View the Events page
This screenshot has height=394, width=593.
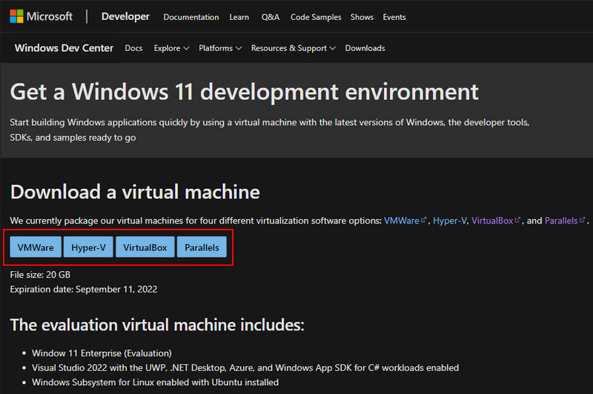tap(394, 17)
